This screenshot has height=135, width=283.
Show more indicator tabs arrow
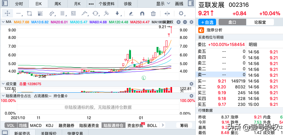pos(163,125)
